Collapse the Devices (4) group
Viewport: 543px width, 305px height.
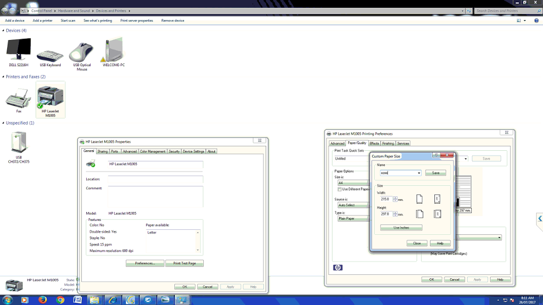(3, 31)
